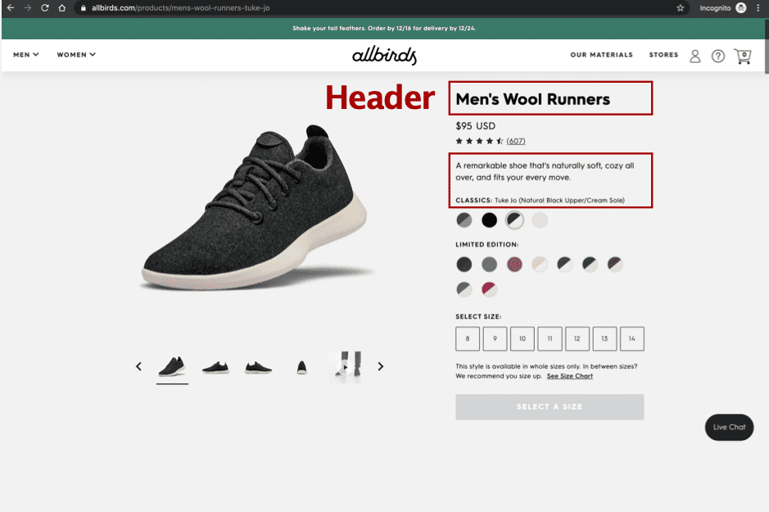Image resolution: width=769 pixels, height=512 pixels.
Task: Show next product image with right arrow
Action: [381, 366]
